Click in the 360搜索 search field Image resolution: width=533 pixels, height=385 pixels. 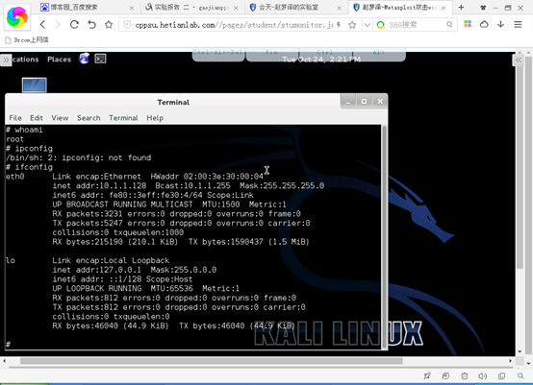pos(416,25)
